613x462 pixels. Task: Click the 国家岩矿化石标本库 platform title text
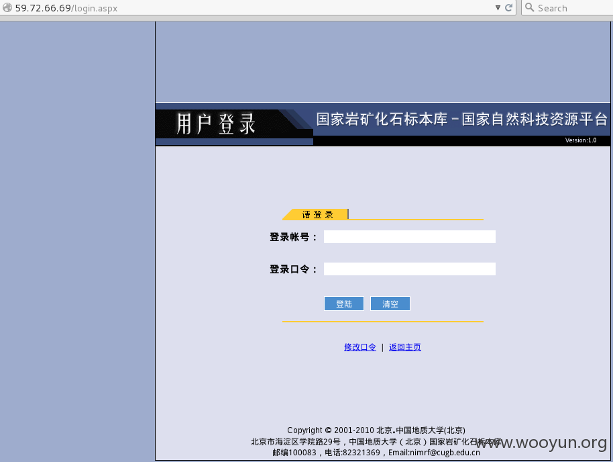point(461,120)
